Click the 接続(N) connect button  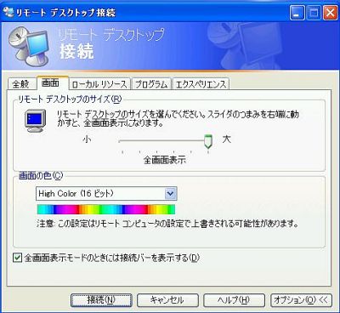tap(101, 300)
